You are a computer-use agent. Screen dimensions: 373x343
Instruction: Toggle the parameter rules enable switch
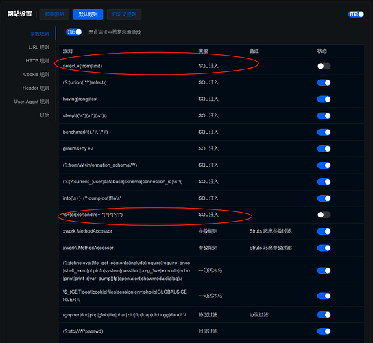[x=74, y=32]
